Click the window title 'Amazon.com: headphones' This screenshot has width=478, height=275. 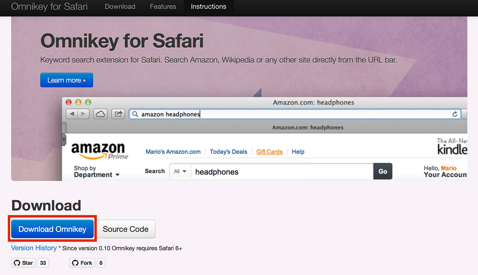pos(313,102)
